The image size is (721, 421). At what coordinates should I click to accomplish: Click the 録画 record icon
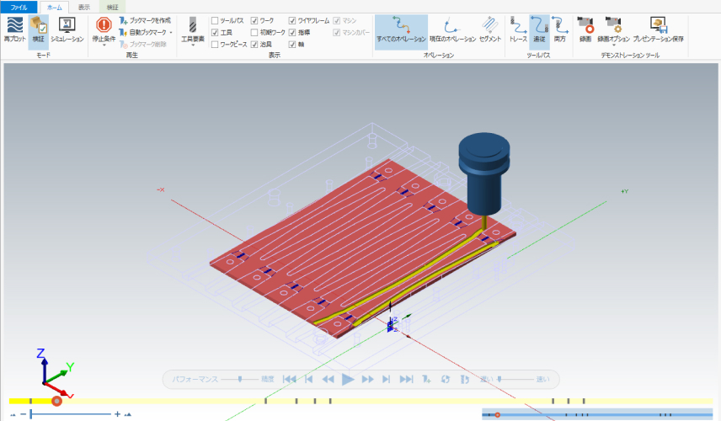click(585, 25)
